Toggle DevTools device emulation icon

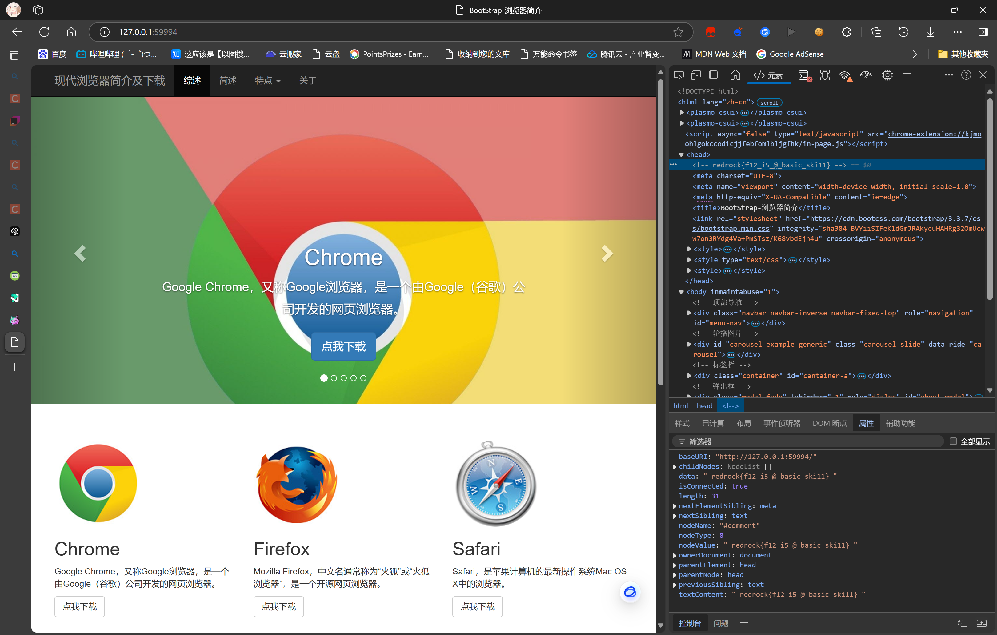click(x=696, y=75)
